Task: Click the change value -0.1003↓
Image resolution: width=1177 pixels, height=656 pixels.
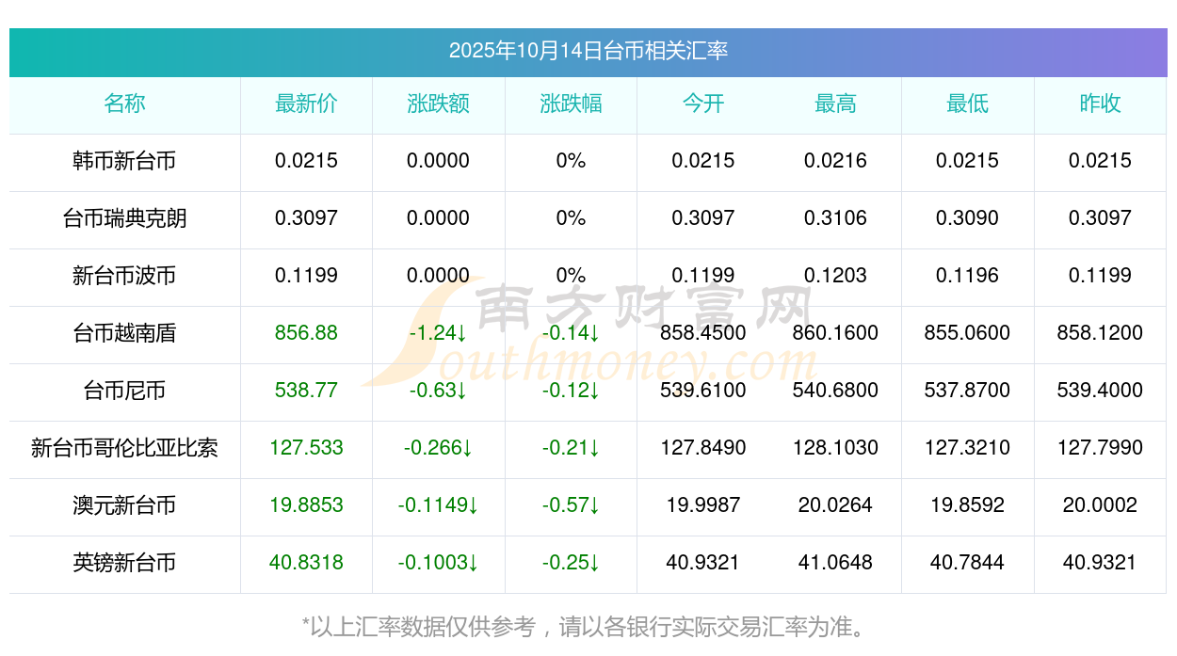Action: pos(438,563)
